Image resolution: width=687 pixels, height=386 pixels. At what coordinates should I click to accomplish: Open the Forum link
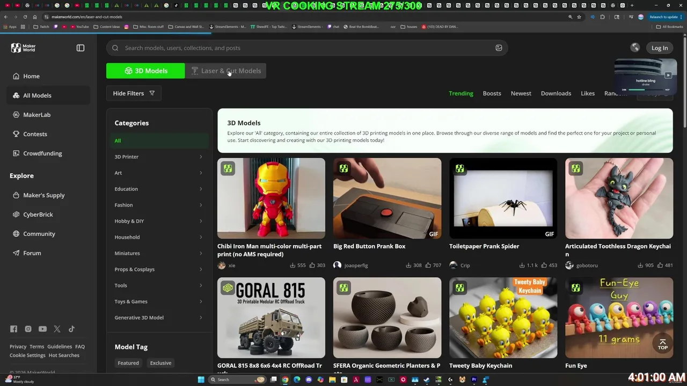[32, 253]
